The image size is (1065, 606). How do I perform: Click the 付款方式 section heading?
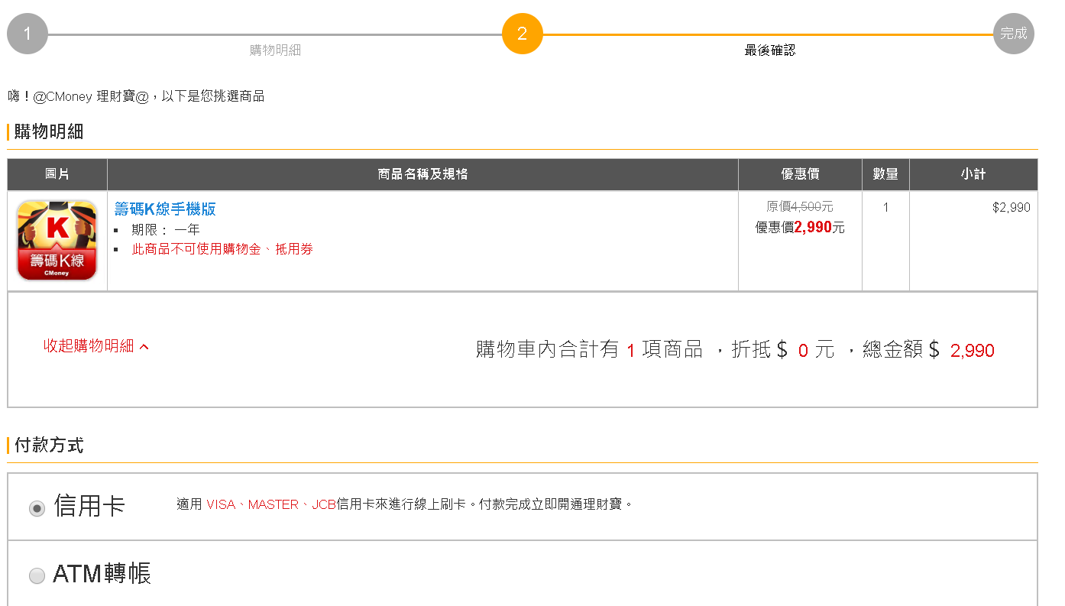(x=49, y=445)
